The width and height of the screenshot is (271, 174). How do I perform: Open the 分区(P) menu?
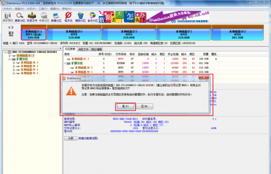pos(31,9)
